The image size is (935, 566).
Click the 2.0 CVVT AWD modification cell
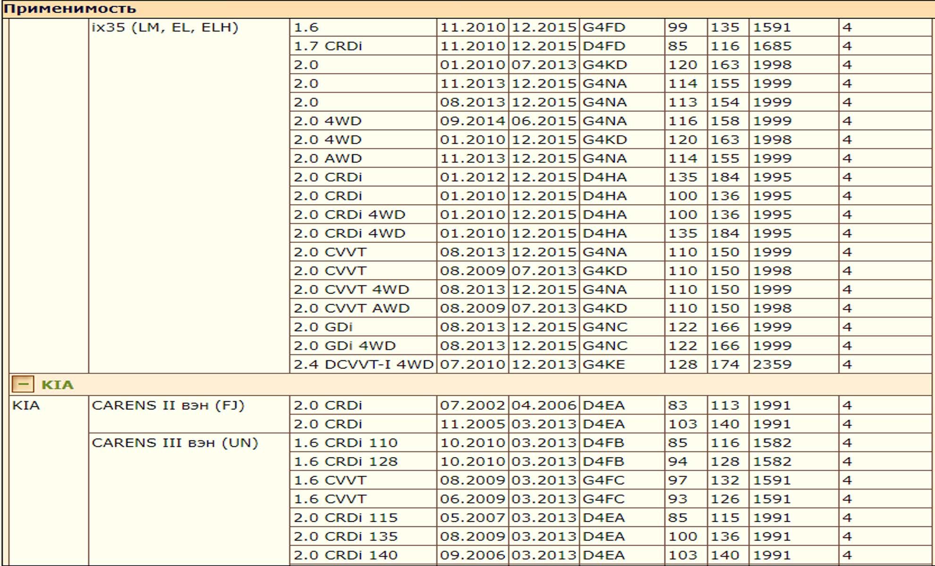[351, 308]
